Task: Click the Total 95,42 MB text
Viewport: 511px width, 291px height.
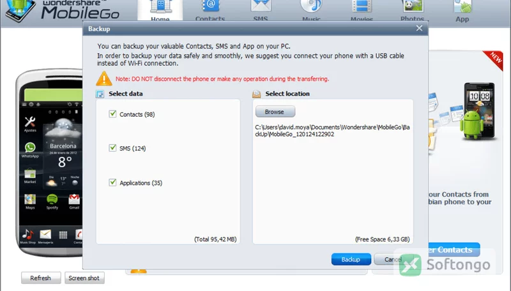Action: [215, 239]
